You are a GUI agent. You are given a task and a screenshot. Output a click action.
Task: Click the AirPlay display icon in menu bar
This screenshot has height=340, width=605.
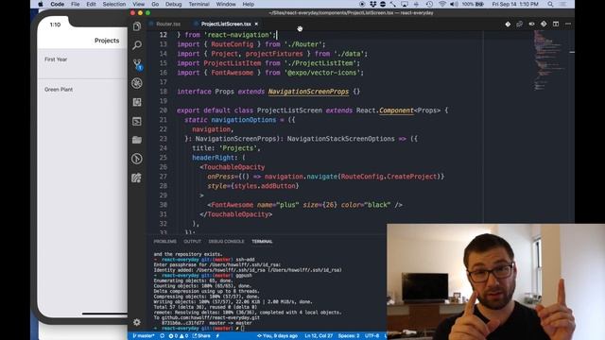tap(405, 4)
